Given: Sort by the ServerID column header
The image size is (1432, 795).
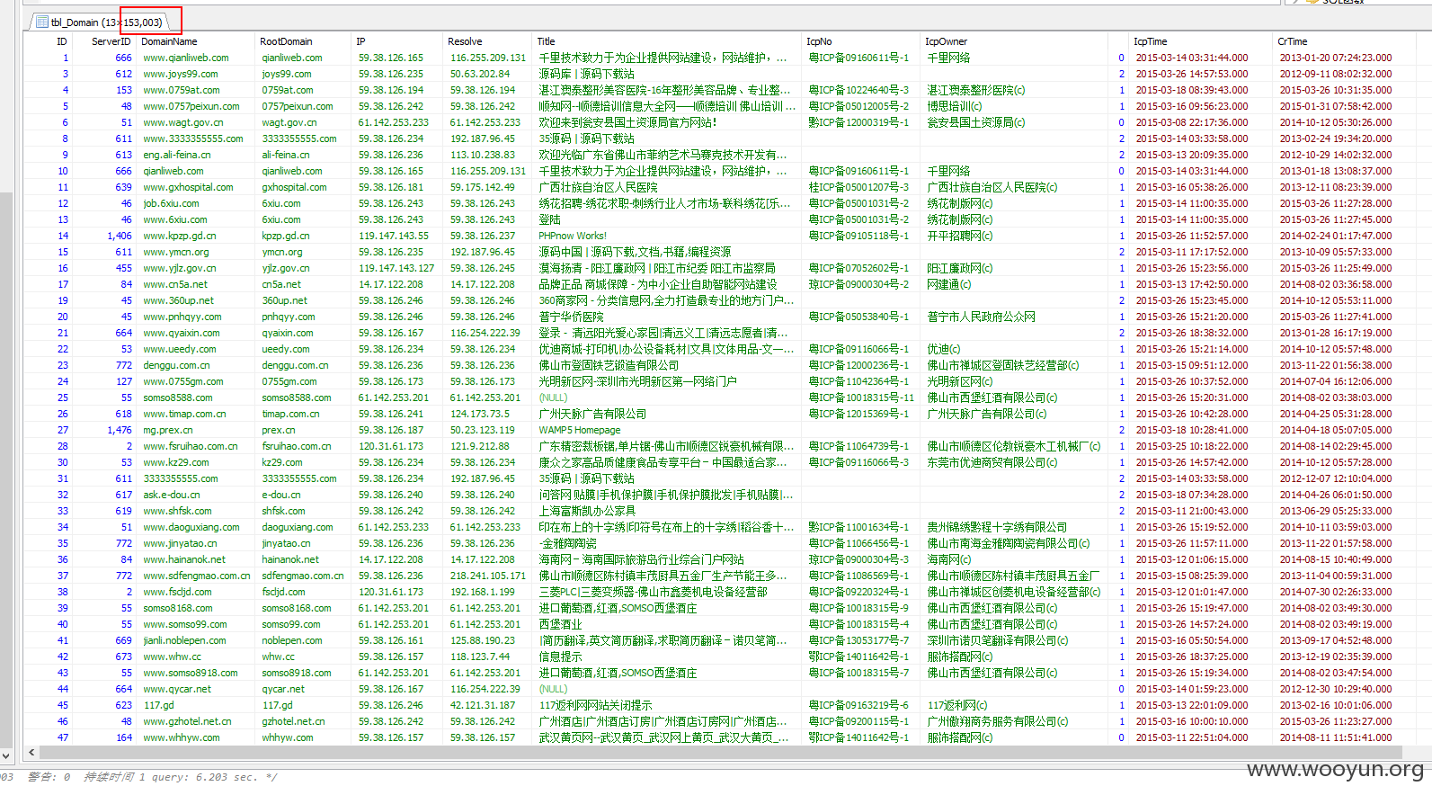Looking at the screenshot, I should (x=111, y=41).
